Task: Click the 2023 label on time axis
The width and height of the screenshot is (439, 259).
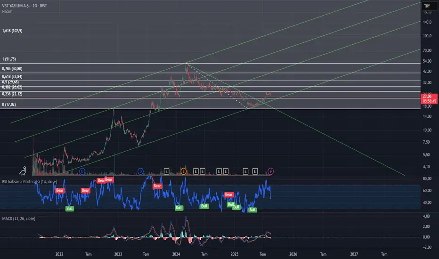Action: click(118, 254)
